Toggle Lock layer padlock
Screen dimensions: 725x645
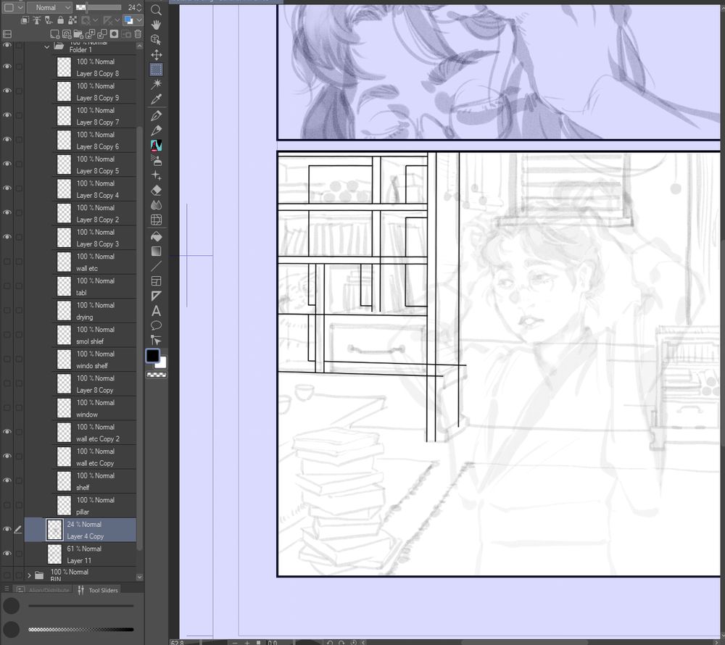tap(61, 20)
